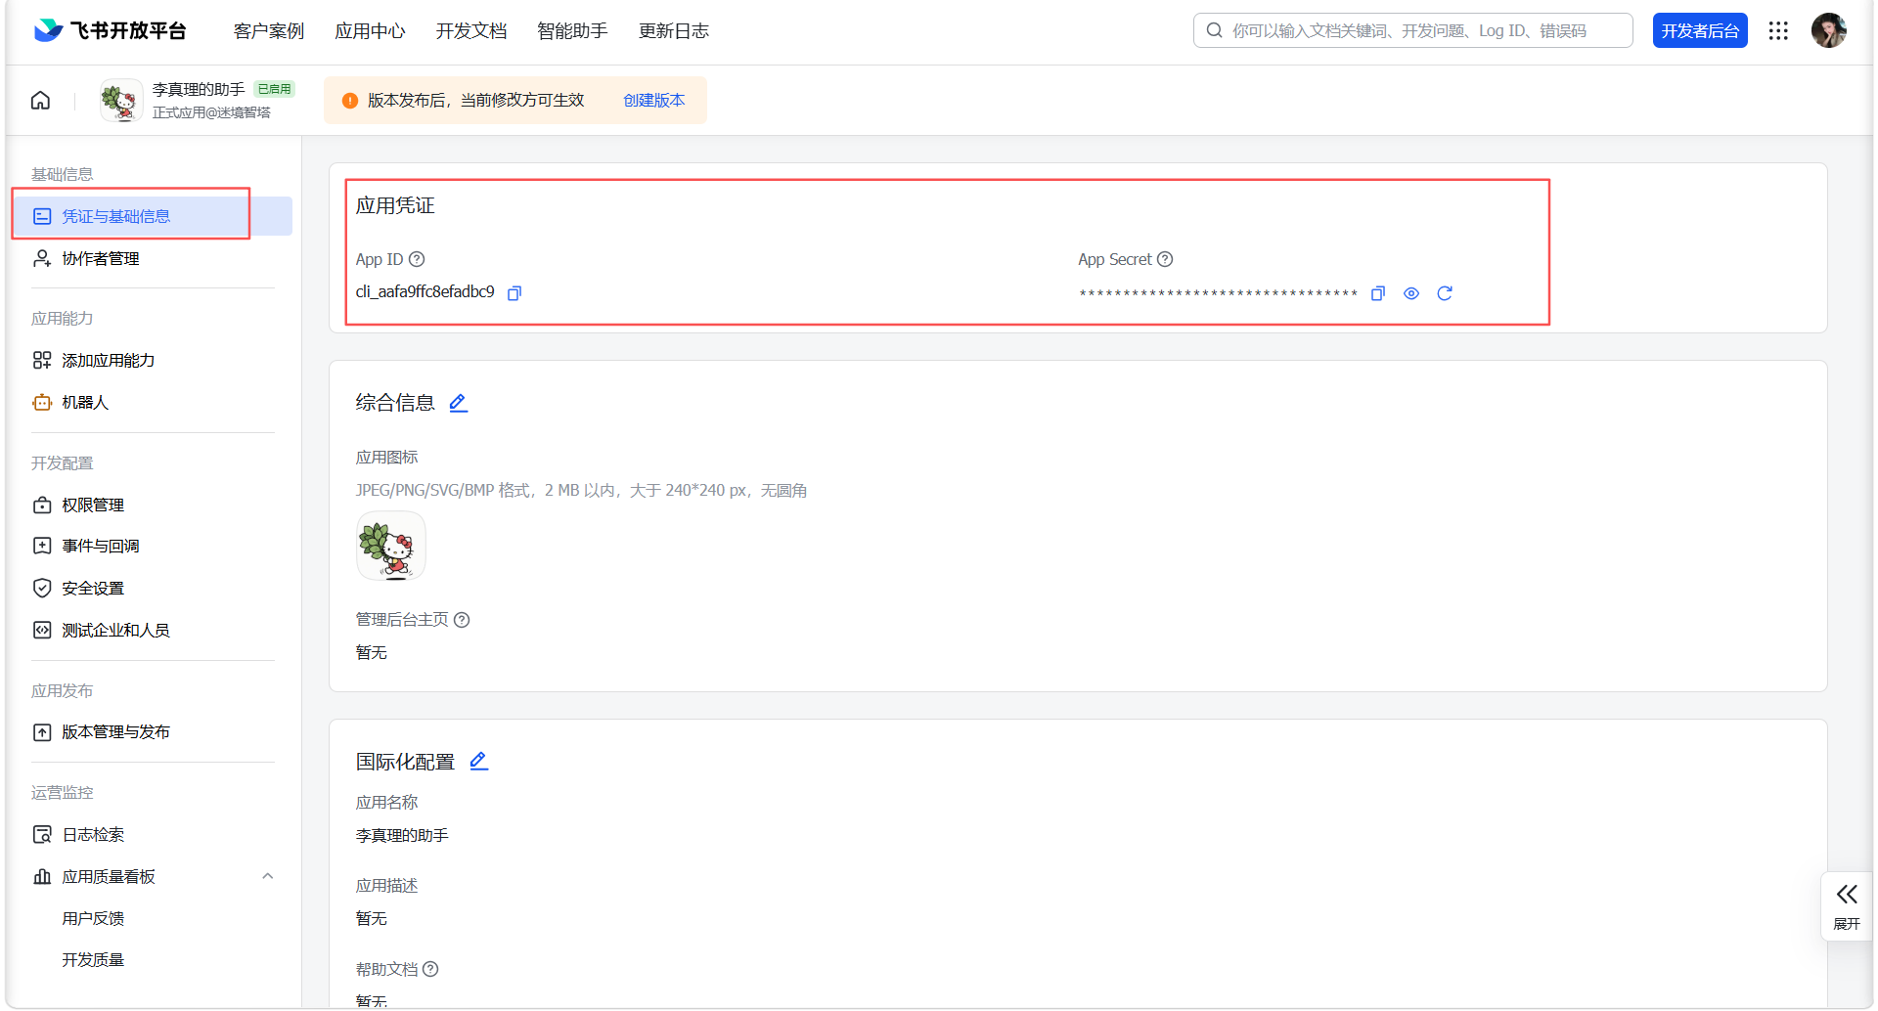Click the search magnifier icon
Image resolution: width=1878 pixels, height=1011 pixels.
pos(1214,30)
